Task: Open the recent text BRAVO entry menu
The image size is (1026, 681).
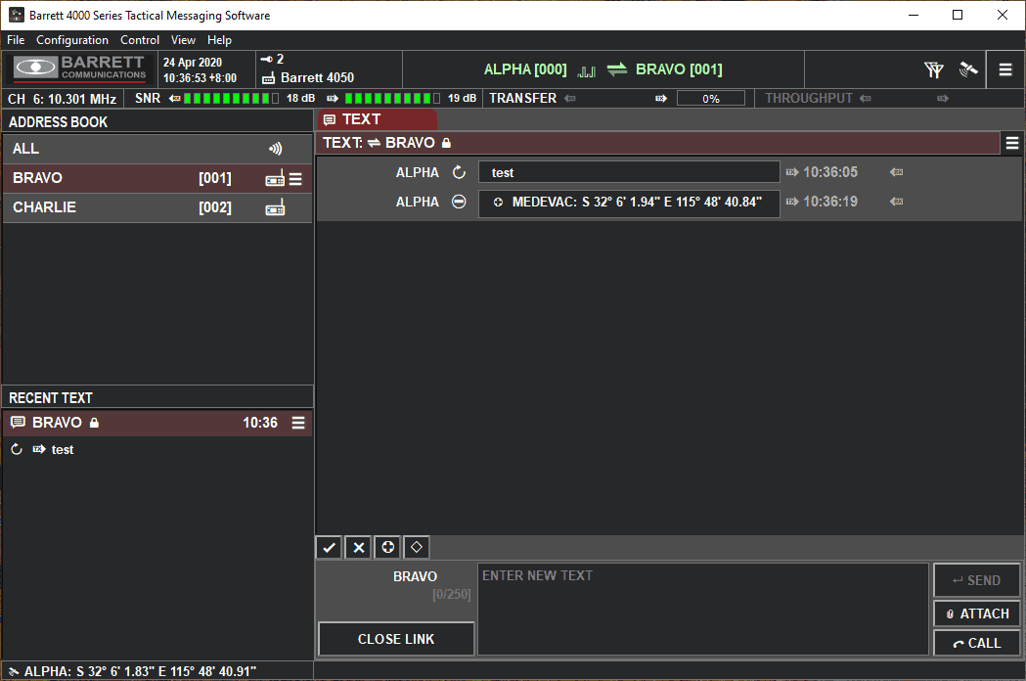Action: [x=298, y=423]
